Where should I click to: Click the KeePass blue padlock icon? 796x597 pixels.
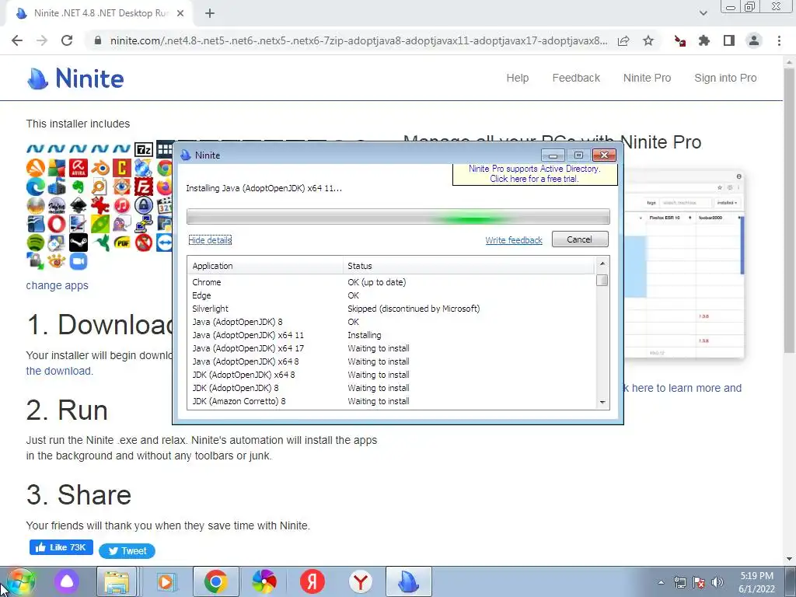coord(144,205)
